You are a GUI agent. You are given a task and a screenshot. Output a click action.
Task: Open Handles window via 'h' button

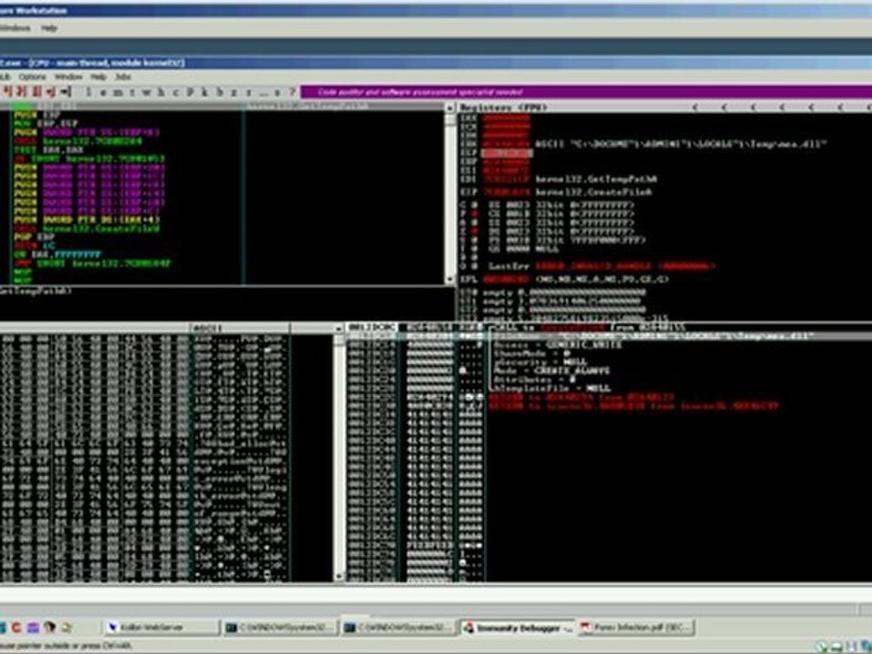[161, 93]
